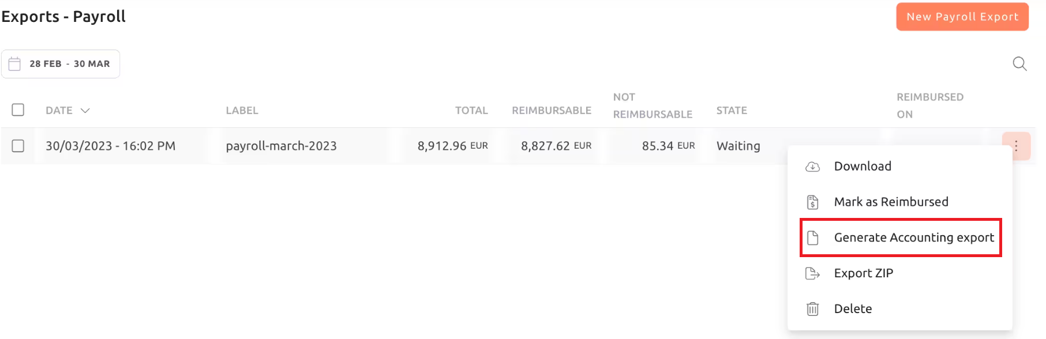Click the TOTAL column header

(471, 110)
